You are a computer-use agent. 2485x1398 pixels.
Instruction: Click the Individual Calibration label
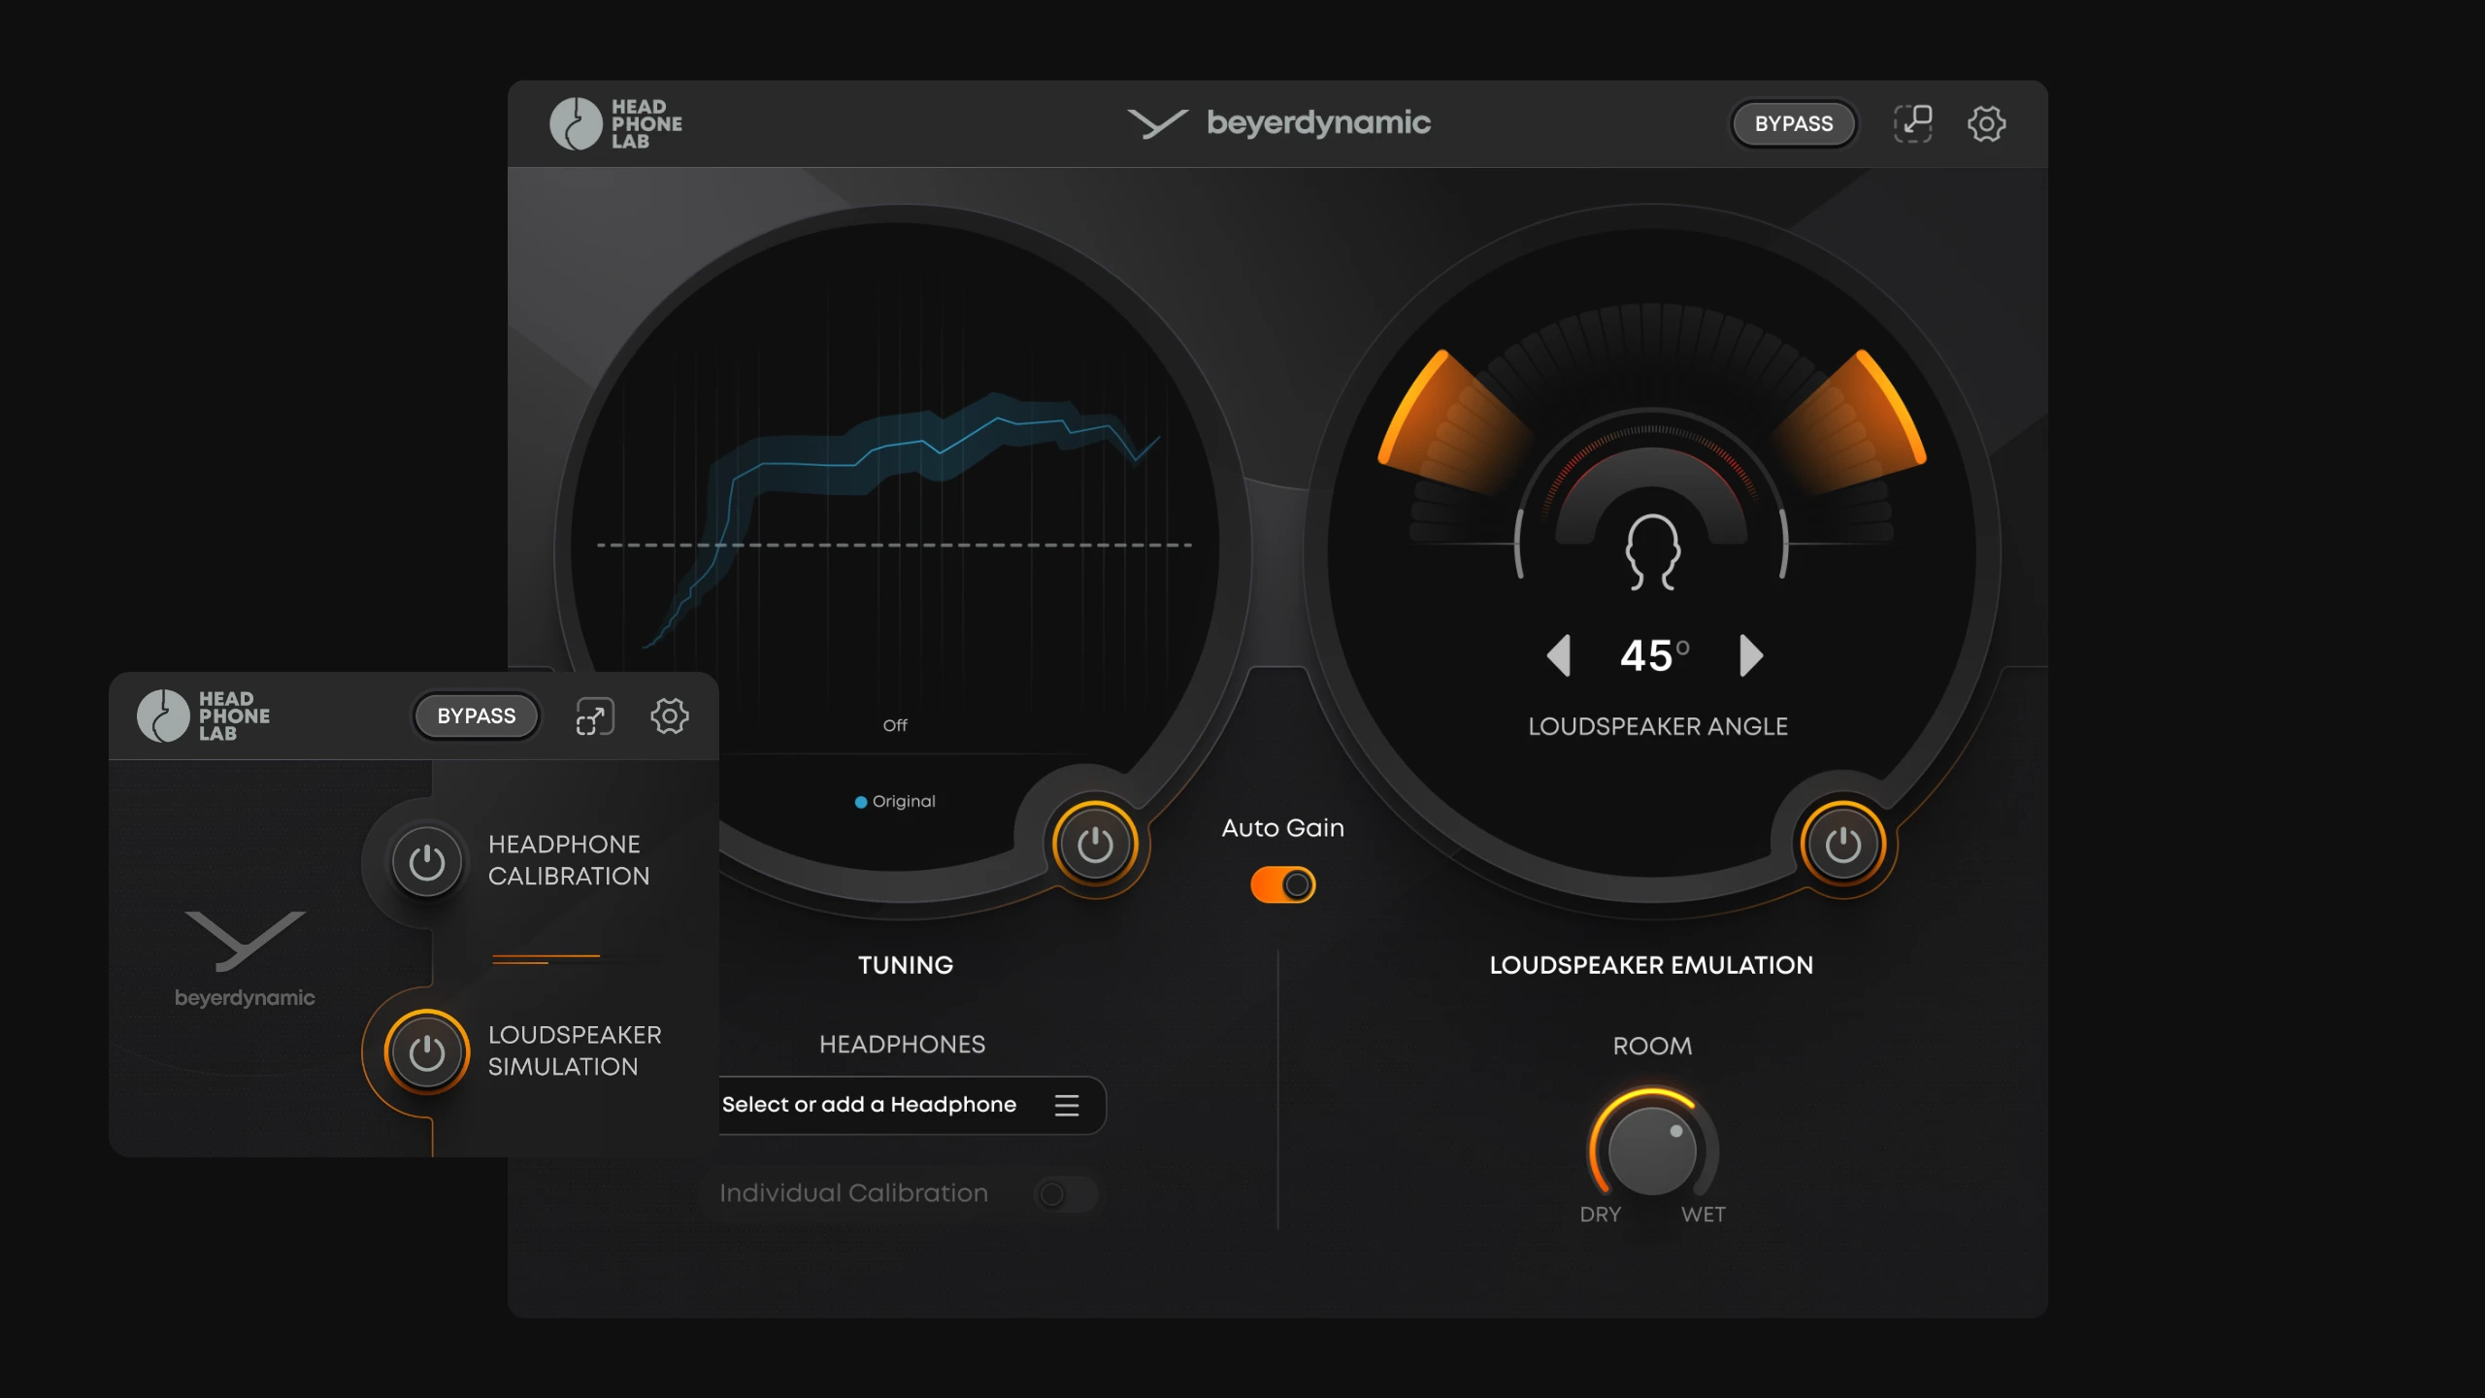(853, 1193)
